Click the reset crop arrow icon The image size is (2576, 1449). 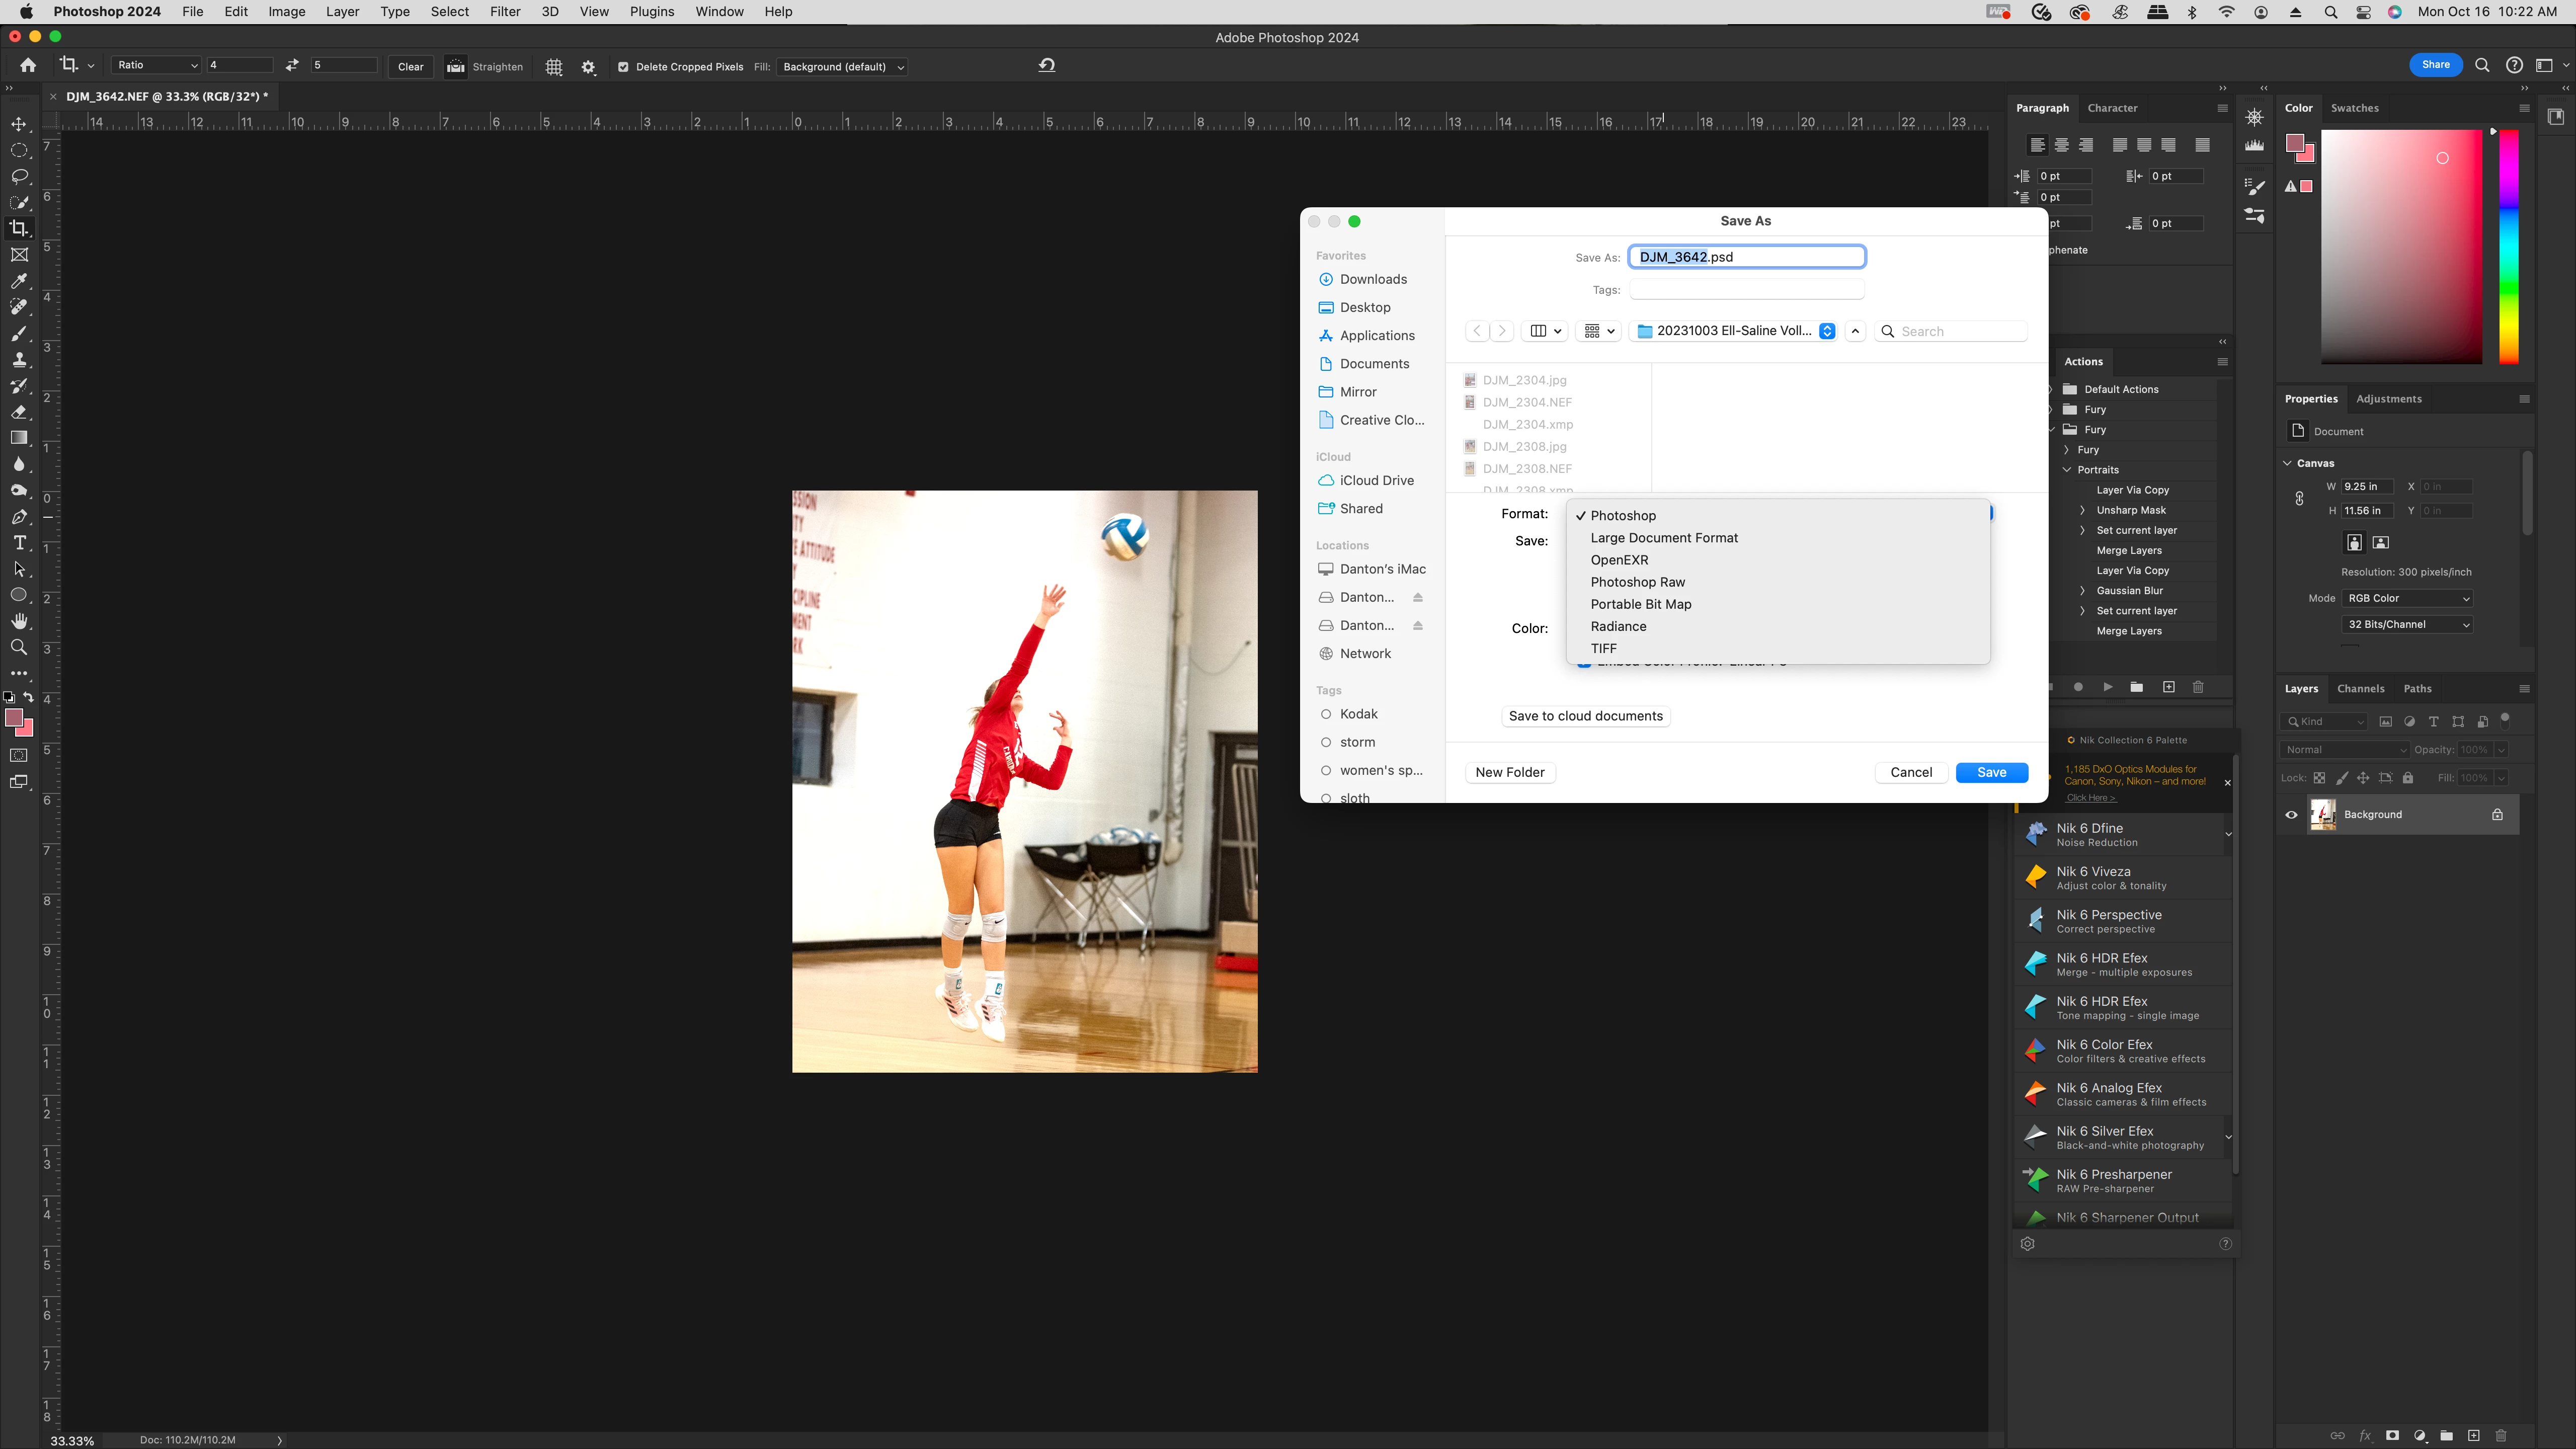click(1047, 66)
